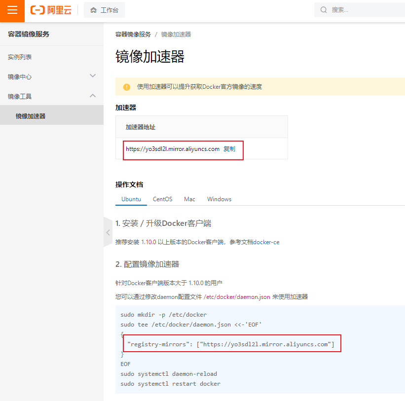Open the orange hamburger menu
The image size is (405, 401).
pyautogui.click(x=12, y=10)
